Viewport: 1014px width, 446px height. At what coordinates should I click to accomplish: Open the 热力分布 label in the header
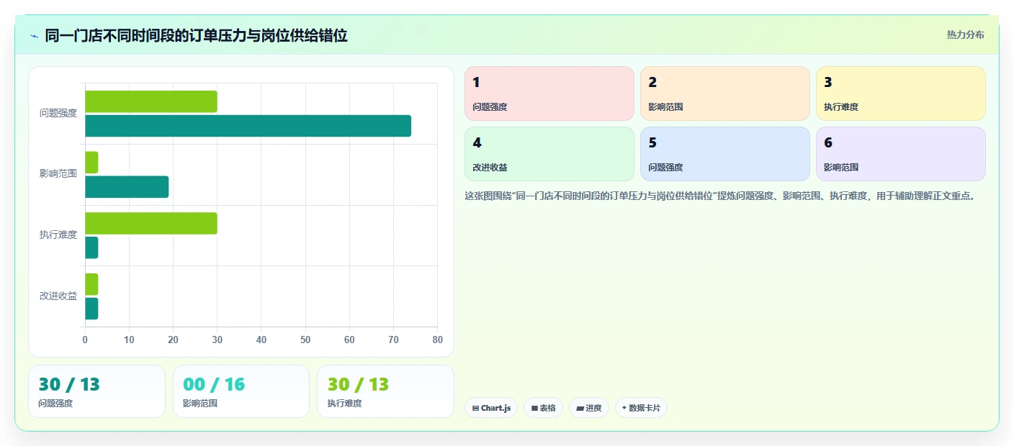click(965, 35)
